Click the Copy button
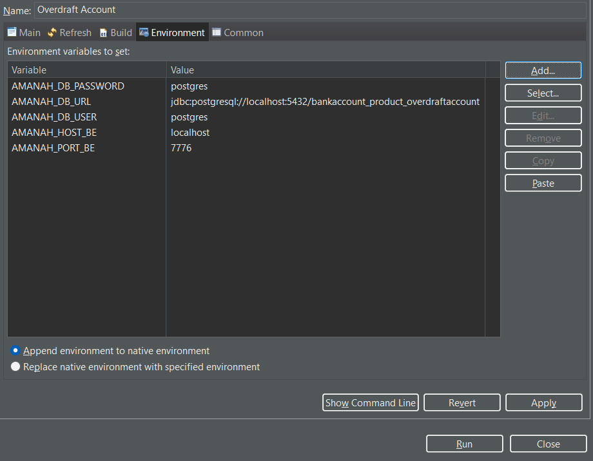This screenshot has height=461, width=593. (543, 160)
